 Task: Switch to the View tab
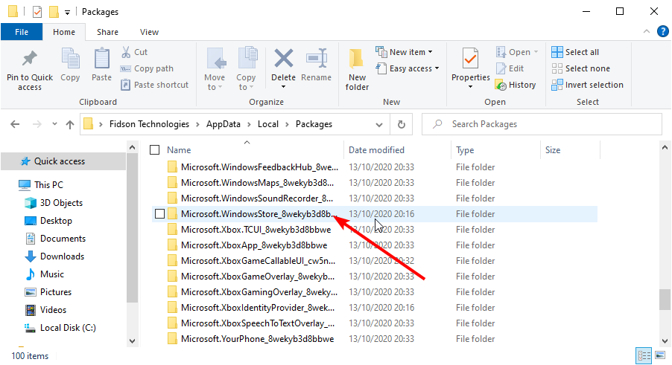tap(149, 32)
